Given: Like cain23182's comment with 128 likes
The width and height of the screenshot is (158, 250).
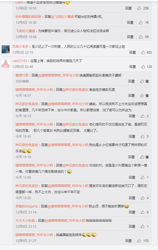Looking at the screenshot, I should 143,67.
